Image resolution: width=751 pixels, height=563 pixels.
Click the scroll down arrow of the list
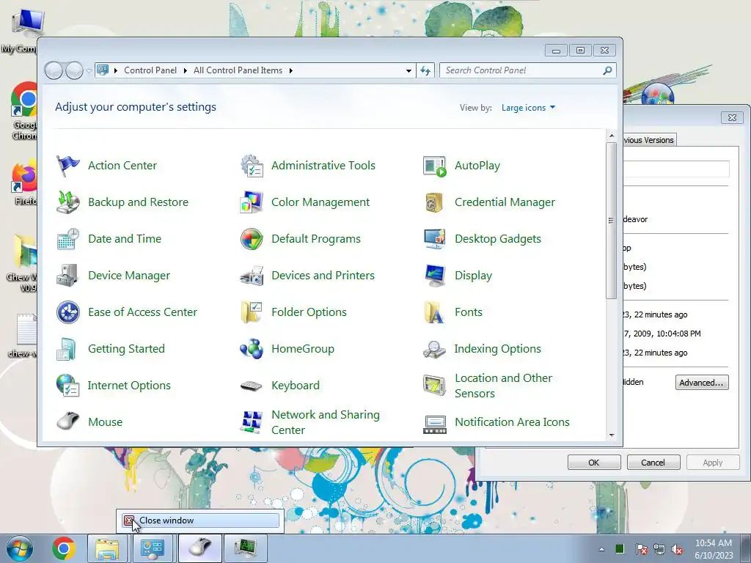[x=612, y=435]
